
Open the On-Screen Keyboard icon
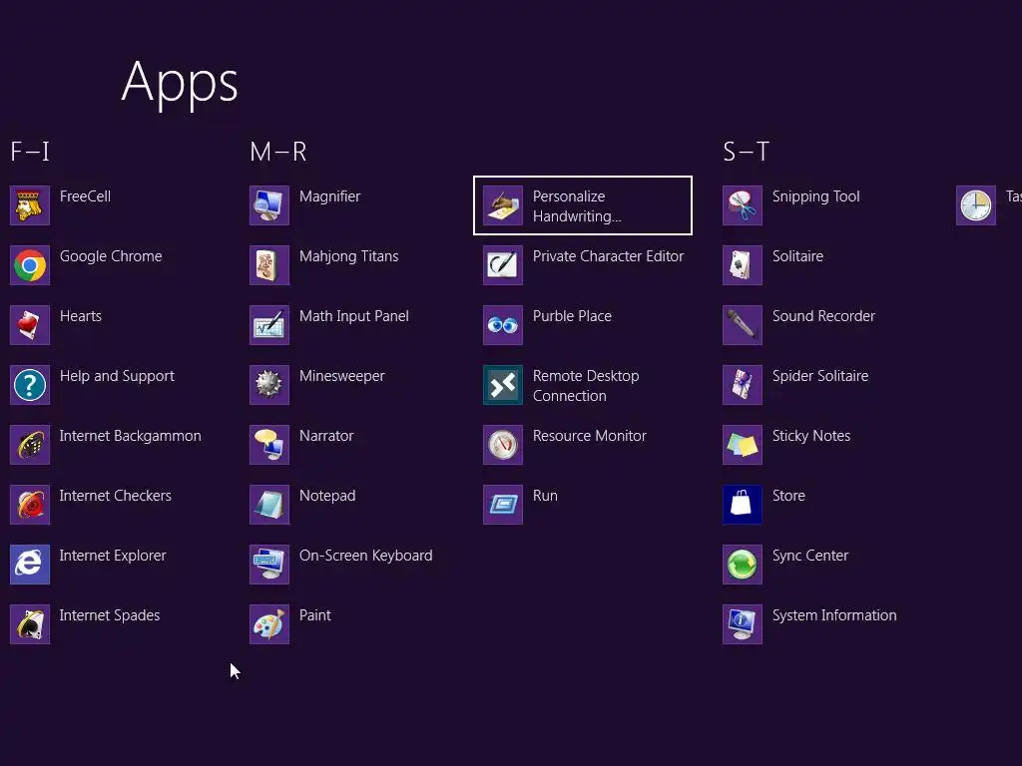pos(269,565)
